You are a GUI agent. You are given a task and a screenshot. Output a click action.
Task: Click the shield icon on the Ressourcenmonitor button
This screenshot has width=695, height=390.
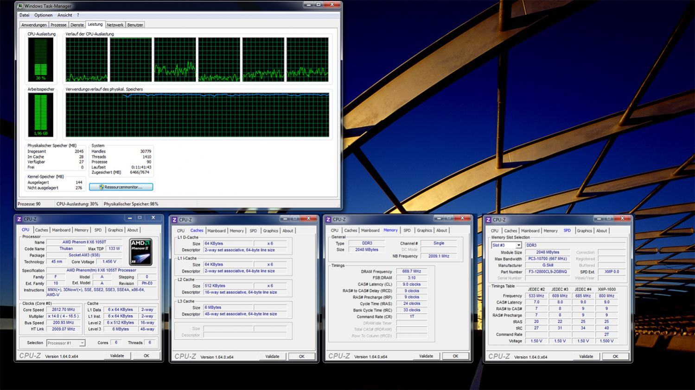(101, 187)
